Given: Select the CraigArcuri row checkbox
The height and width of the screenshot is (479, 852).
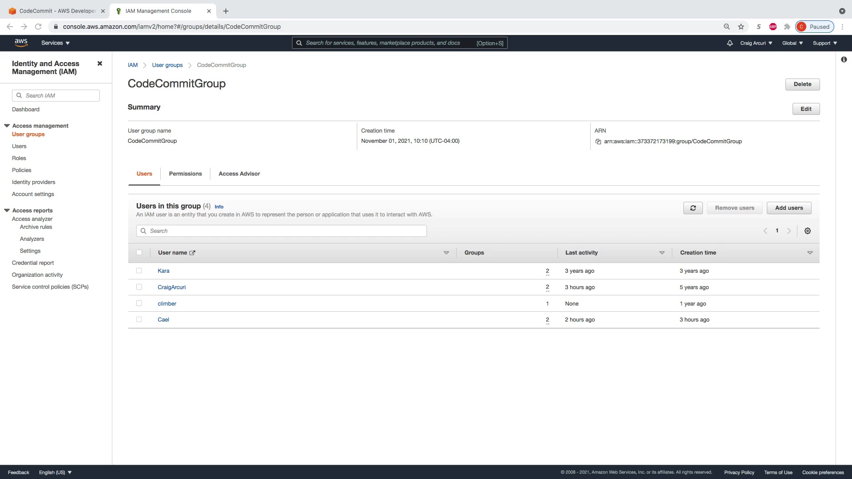Looking at the screenshot, I should 139,287.
